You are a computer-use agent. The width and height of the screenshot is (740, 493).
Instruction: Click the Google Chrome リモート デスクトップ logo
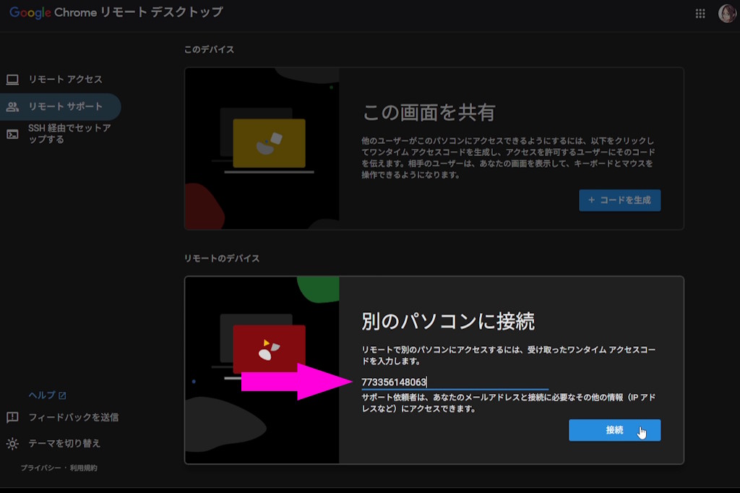pyautogui.click(x=116, y=12)
